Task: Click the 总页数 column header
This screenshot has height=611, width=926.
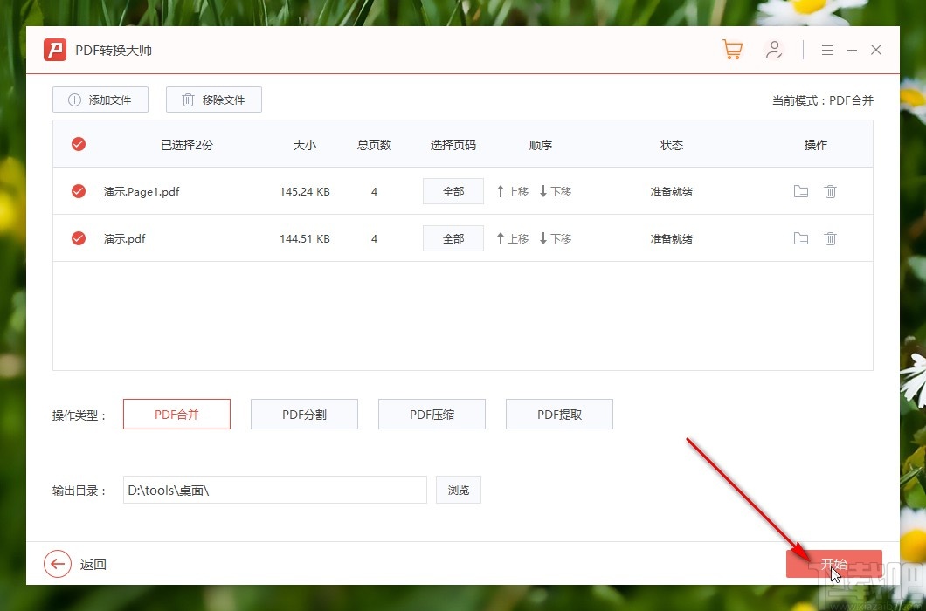Action: click(374, 145)
